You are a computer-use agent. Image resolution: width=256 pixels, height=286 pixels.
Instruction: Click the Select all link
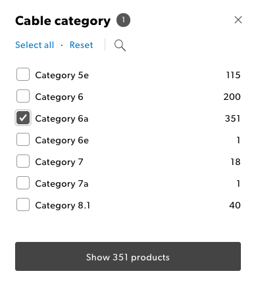point(35,45)
